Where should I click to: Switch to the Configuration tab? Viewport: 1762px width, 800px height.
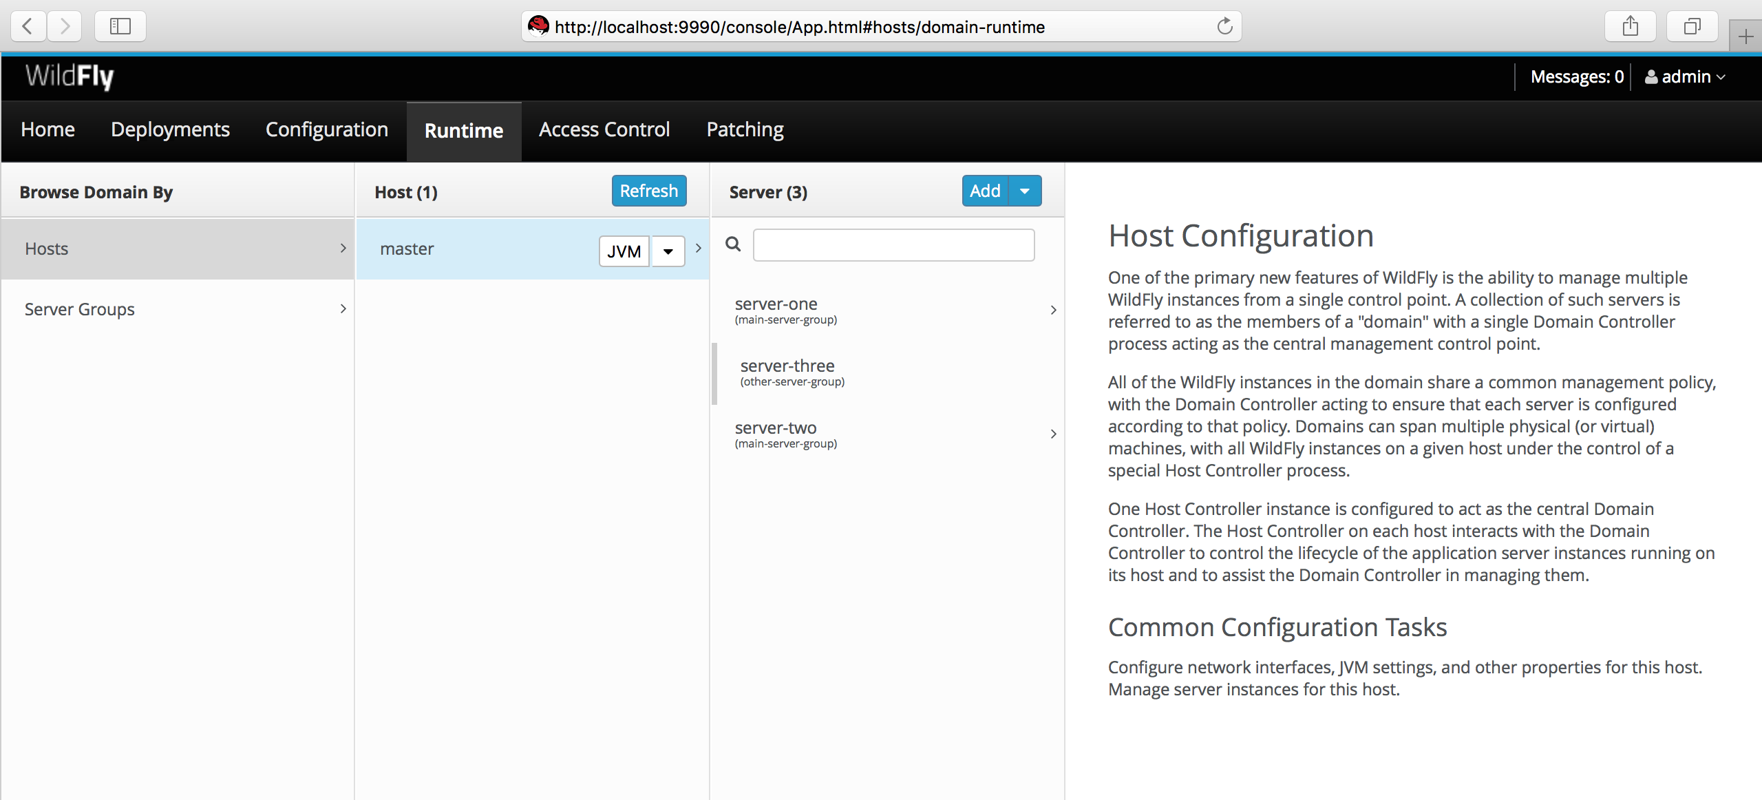[x=327, y=129]
